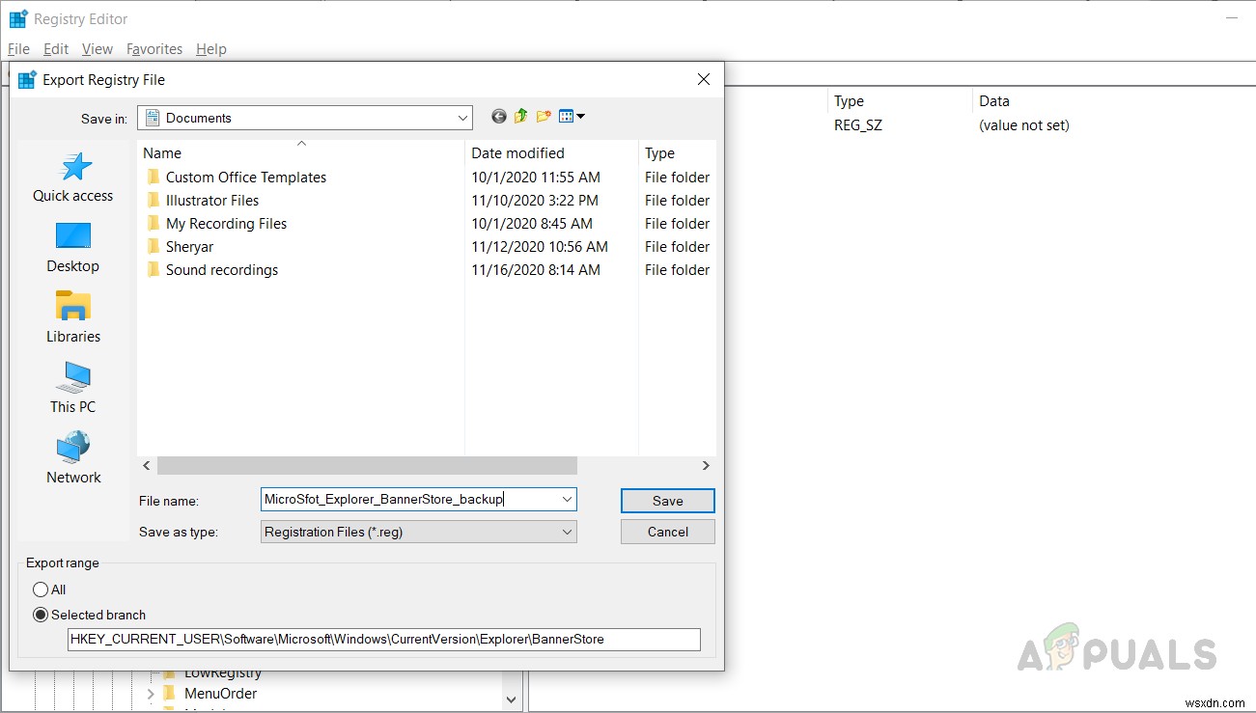The height and width of the screenshot is (713, 1256).
Task: Click the Data column header in Registry Editor
Action: point(994,101)
